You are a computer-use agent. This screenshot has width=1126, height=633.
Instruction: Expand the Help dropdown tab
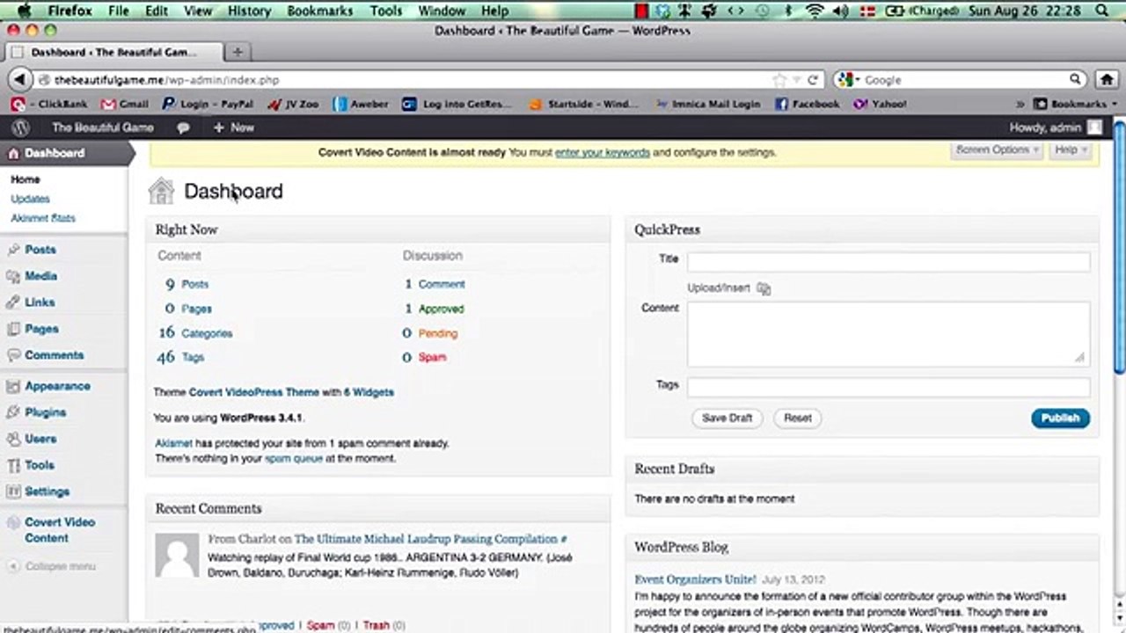1071,150
